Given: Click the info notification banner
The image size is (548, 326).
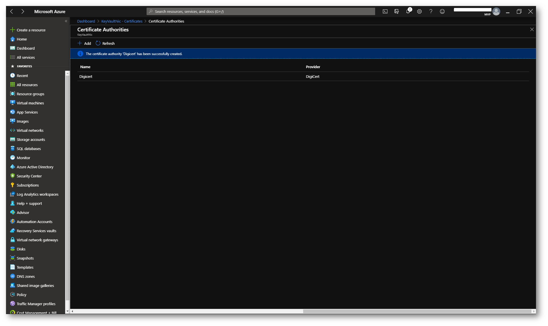Looking at the screenshot, I should point(303,54).
